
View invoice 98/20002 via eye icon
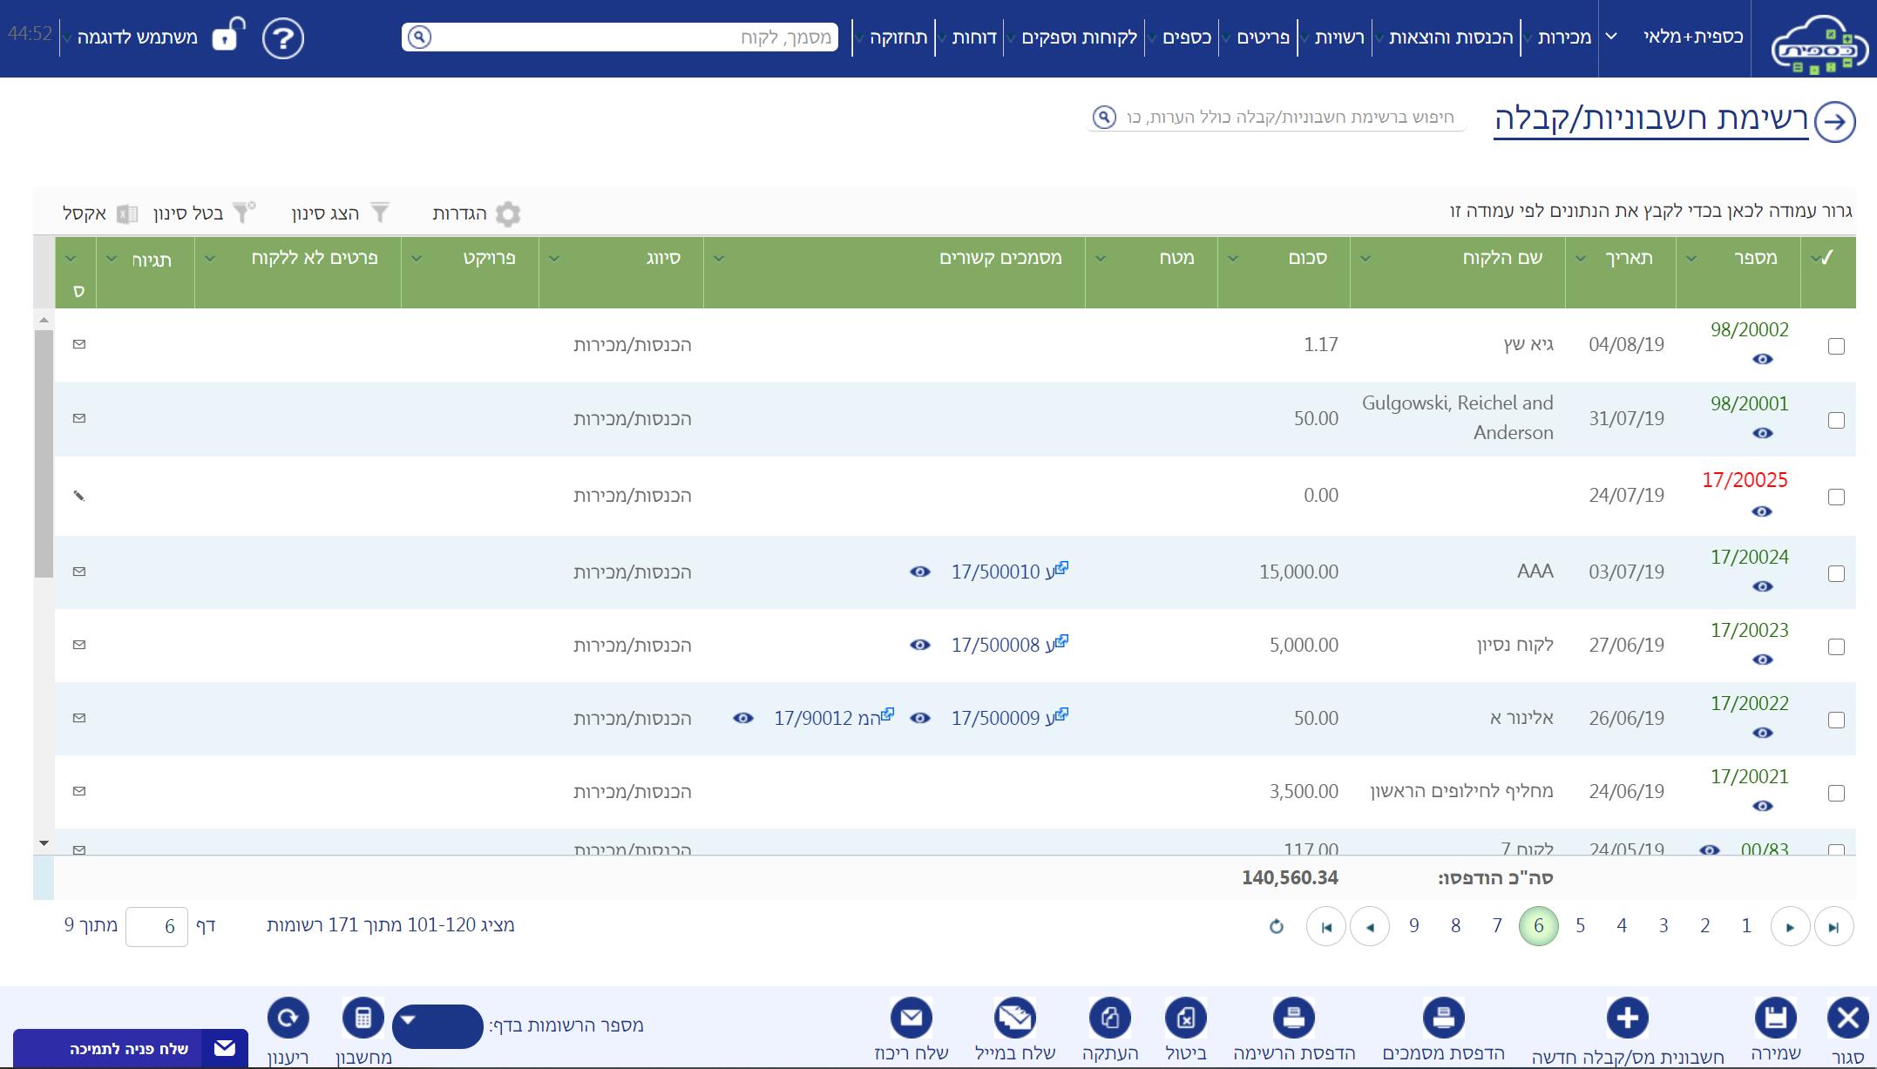(1762, 359)
